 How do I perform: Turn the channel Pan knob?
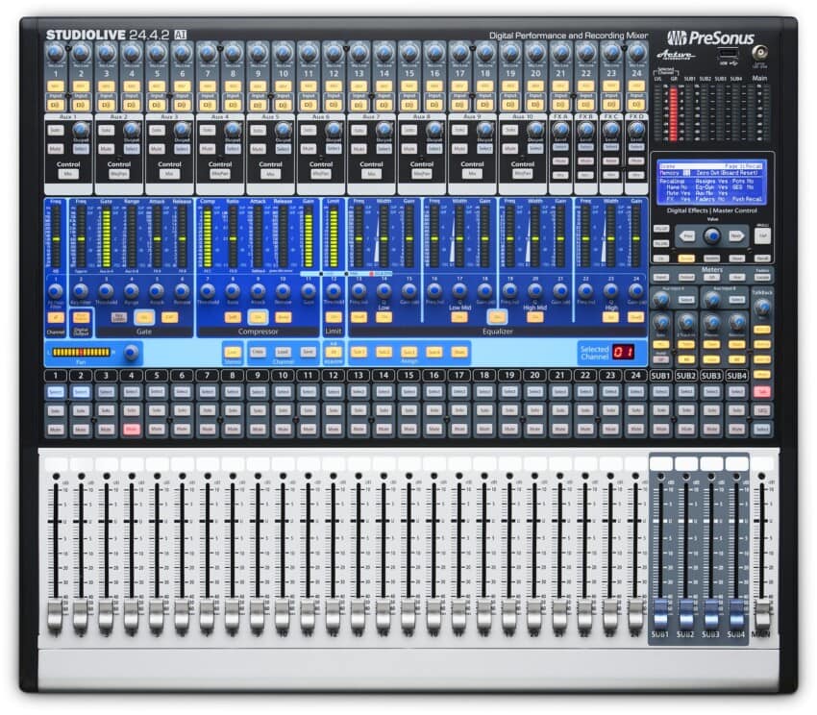(x=130, y=353)
